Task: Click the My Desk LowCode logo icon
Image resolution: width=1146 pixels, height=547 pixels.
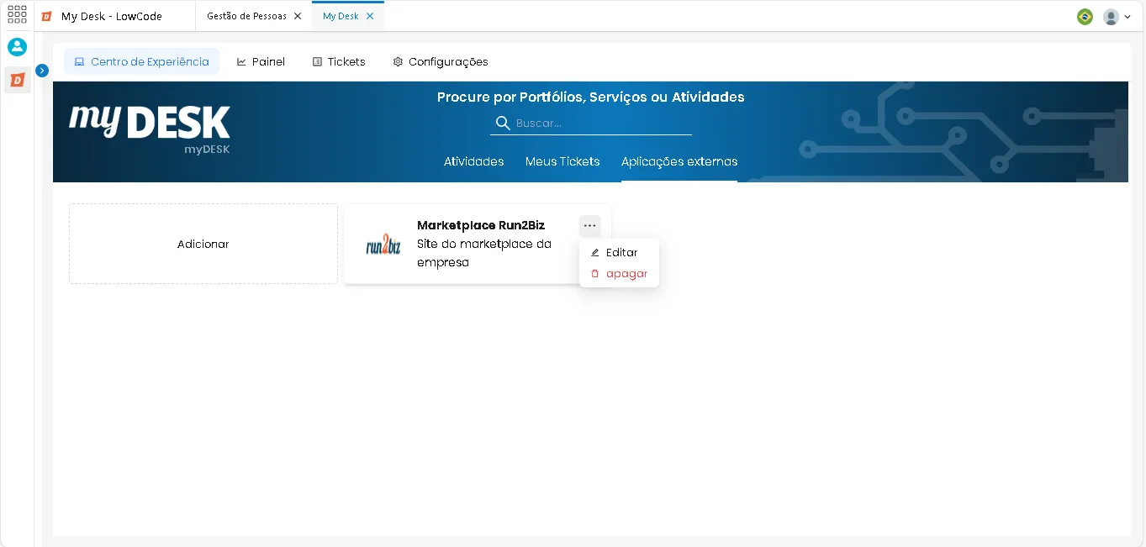Action: tap(47, 16)
